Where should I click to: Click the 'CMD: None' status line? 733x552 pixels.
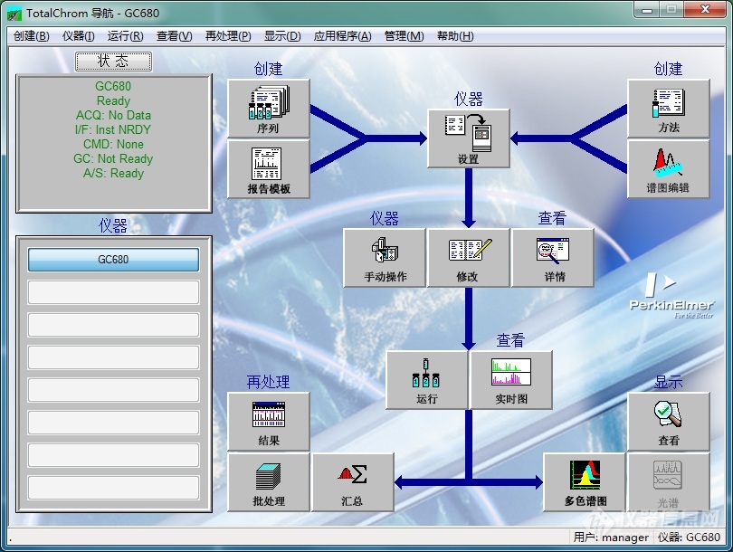click(x=114, y=145)
